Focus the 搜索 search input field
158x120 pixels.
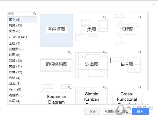[x=20, y=14]
